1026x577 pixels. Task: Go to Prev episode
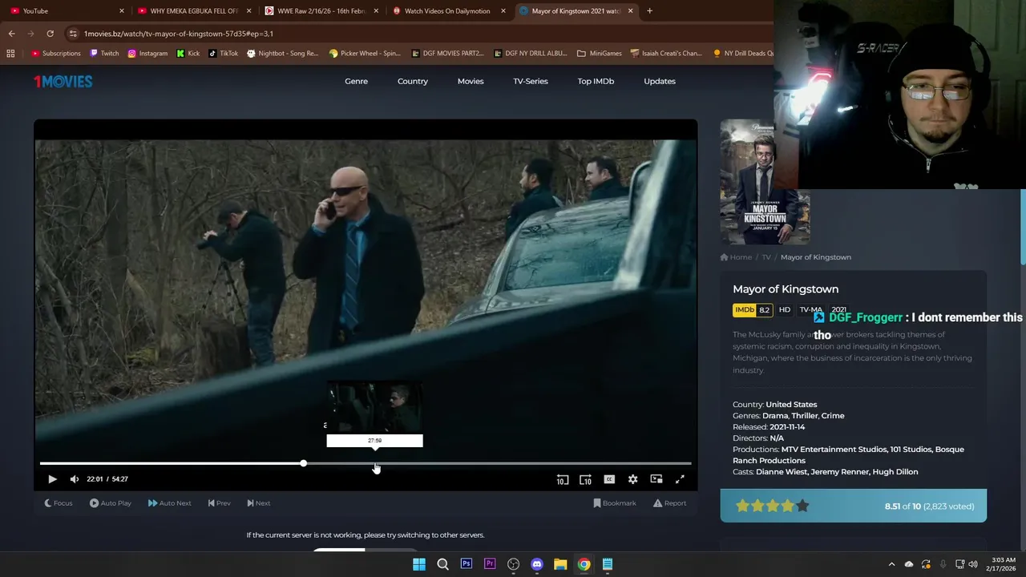point(219,503)
